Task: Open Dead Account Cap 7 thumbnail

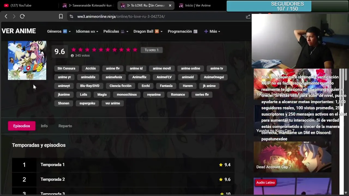Action: coord(292,157)
